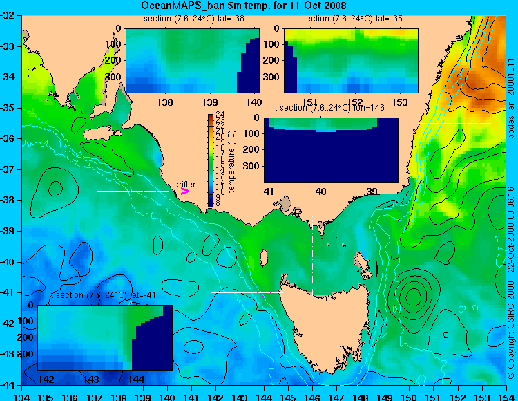Image resolution: width=518 pixels, height=401 pixels.
Task: Select the magenta drifter marker west of Tasmania
Action: (x=267, y=294)
